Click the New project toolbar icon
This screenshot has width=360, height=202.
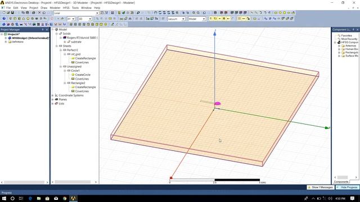pyautogui.click(x=4, y=13)
